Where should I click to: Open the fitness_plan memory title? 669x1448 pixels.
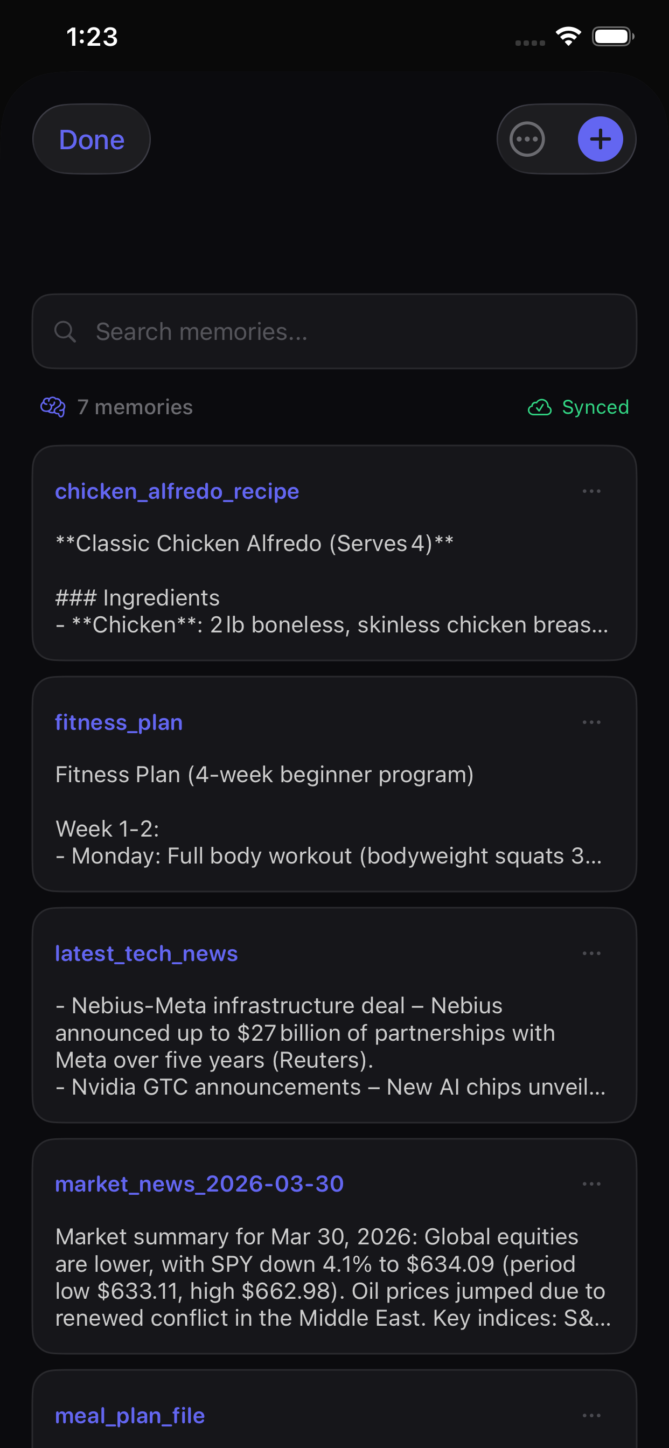point(119,722)
